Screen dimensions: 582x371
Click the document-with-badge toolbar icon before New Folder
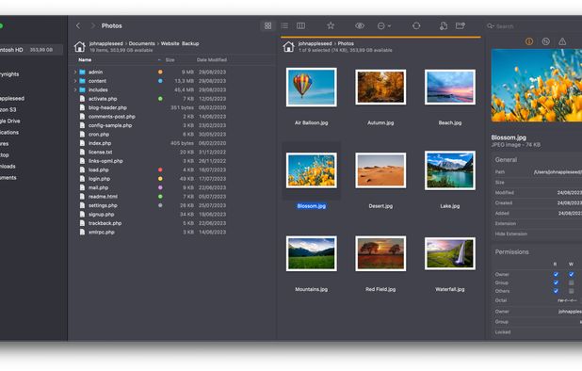click(x=444, y=25)
